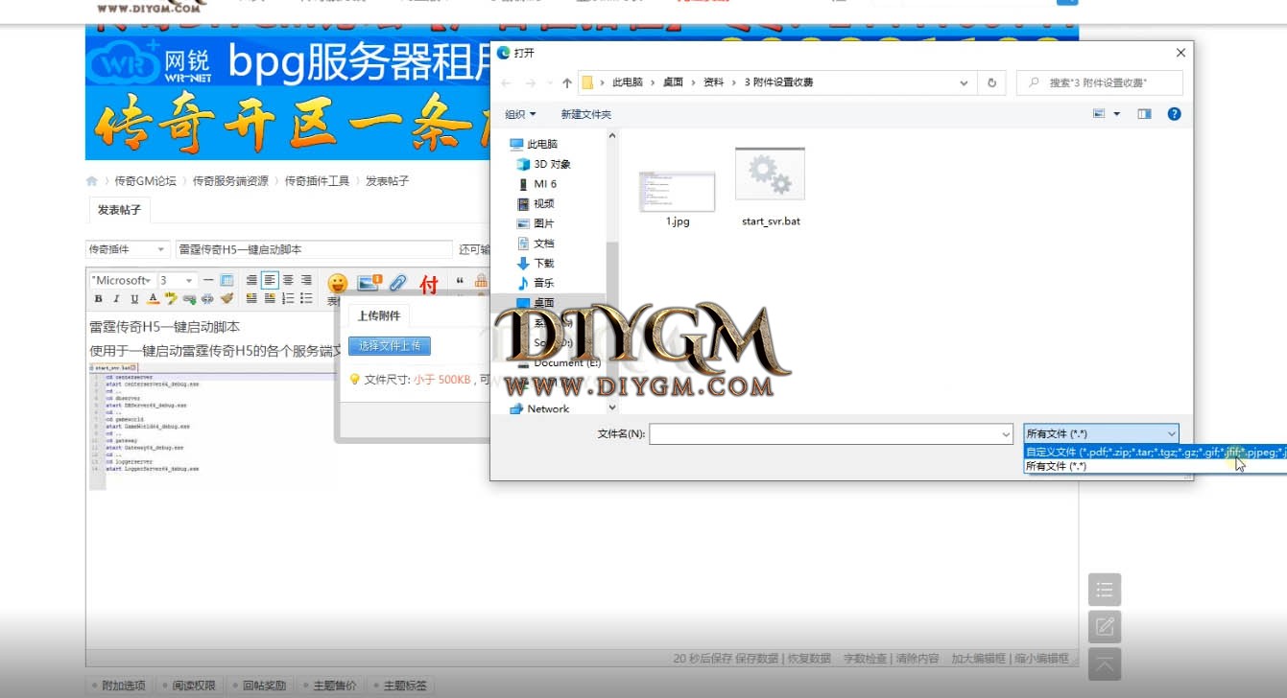Select the start_svr.bat file
Viewport: 1287px width, 698px height.
click(x=771, y=187)
